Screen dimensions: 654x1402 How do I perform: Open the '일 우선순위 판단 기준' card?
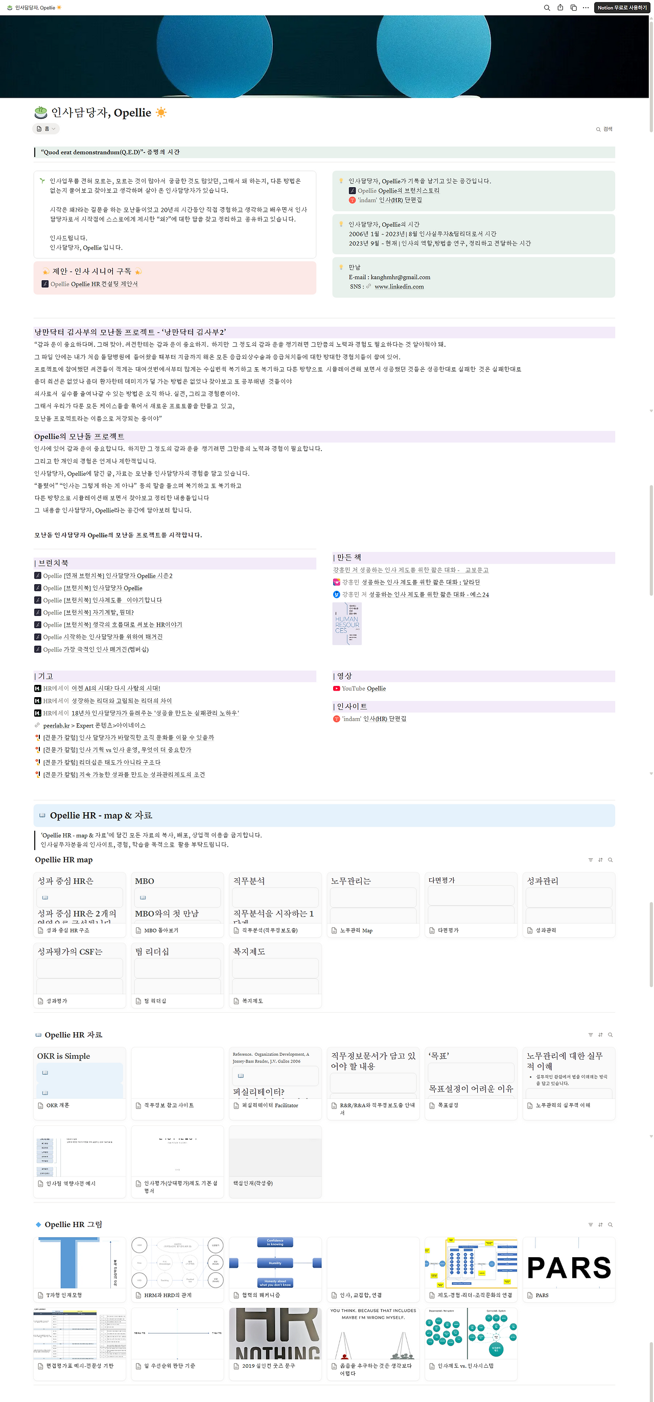point(177,1344)
